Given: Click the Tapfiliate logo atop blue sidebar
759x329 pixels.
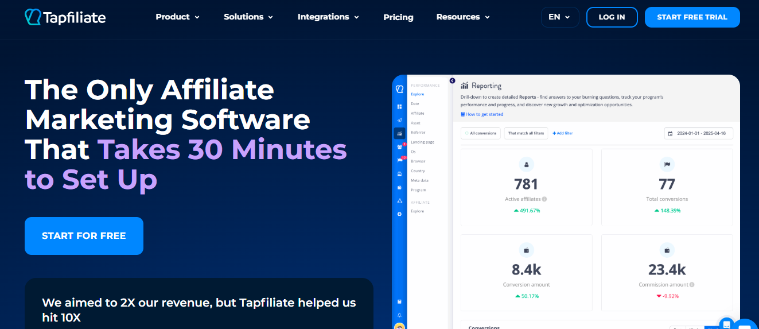Looking at the screenshot, I should pos(399,88).
